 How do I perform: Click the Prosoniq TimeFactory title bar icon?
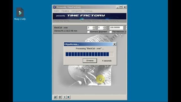[54, 7]
